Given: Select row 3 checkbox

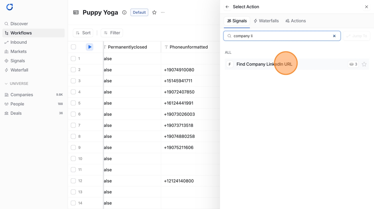Looking at the screenshot, I should (73, 81).
